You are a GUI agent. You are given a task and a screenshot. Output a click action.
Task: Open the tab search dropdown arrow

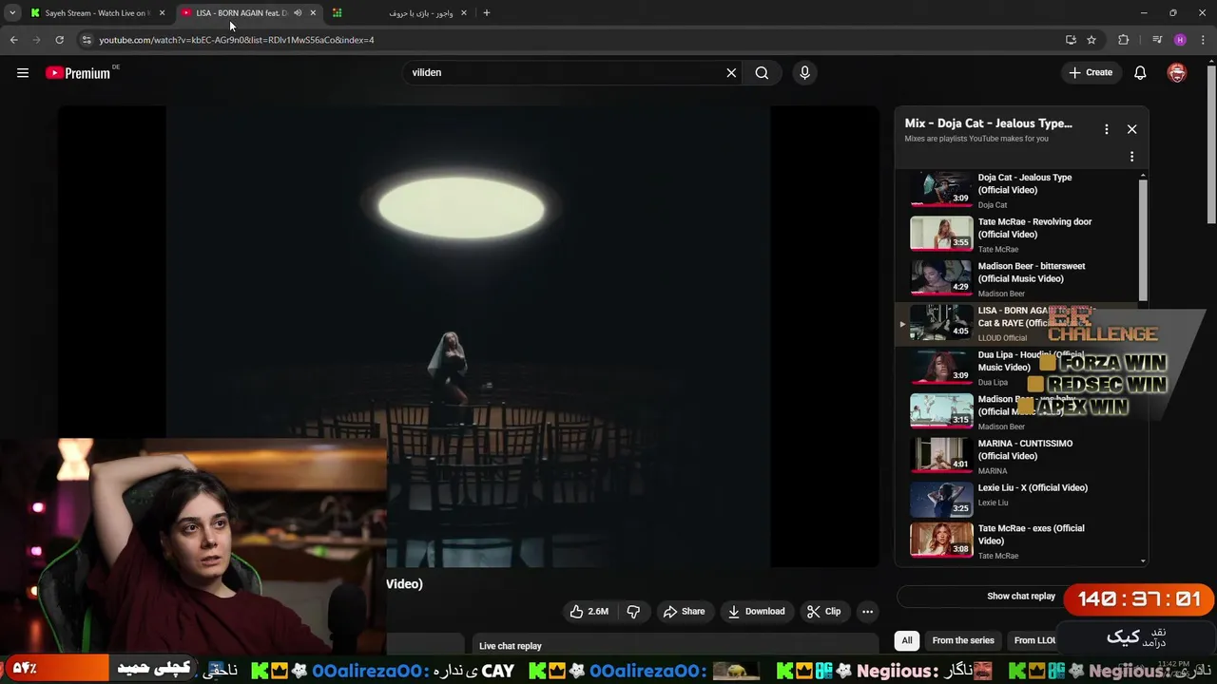click(x=11, y=13)
